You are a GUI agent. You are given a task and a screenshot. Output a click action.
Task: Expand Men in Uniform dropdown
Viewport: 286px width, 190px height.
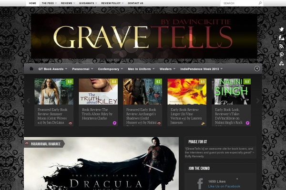[x=153, y=69]
